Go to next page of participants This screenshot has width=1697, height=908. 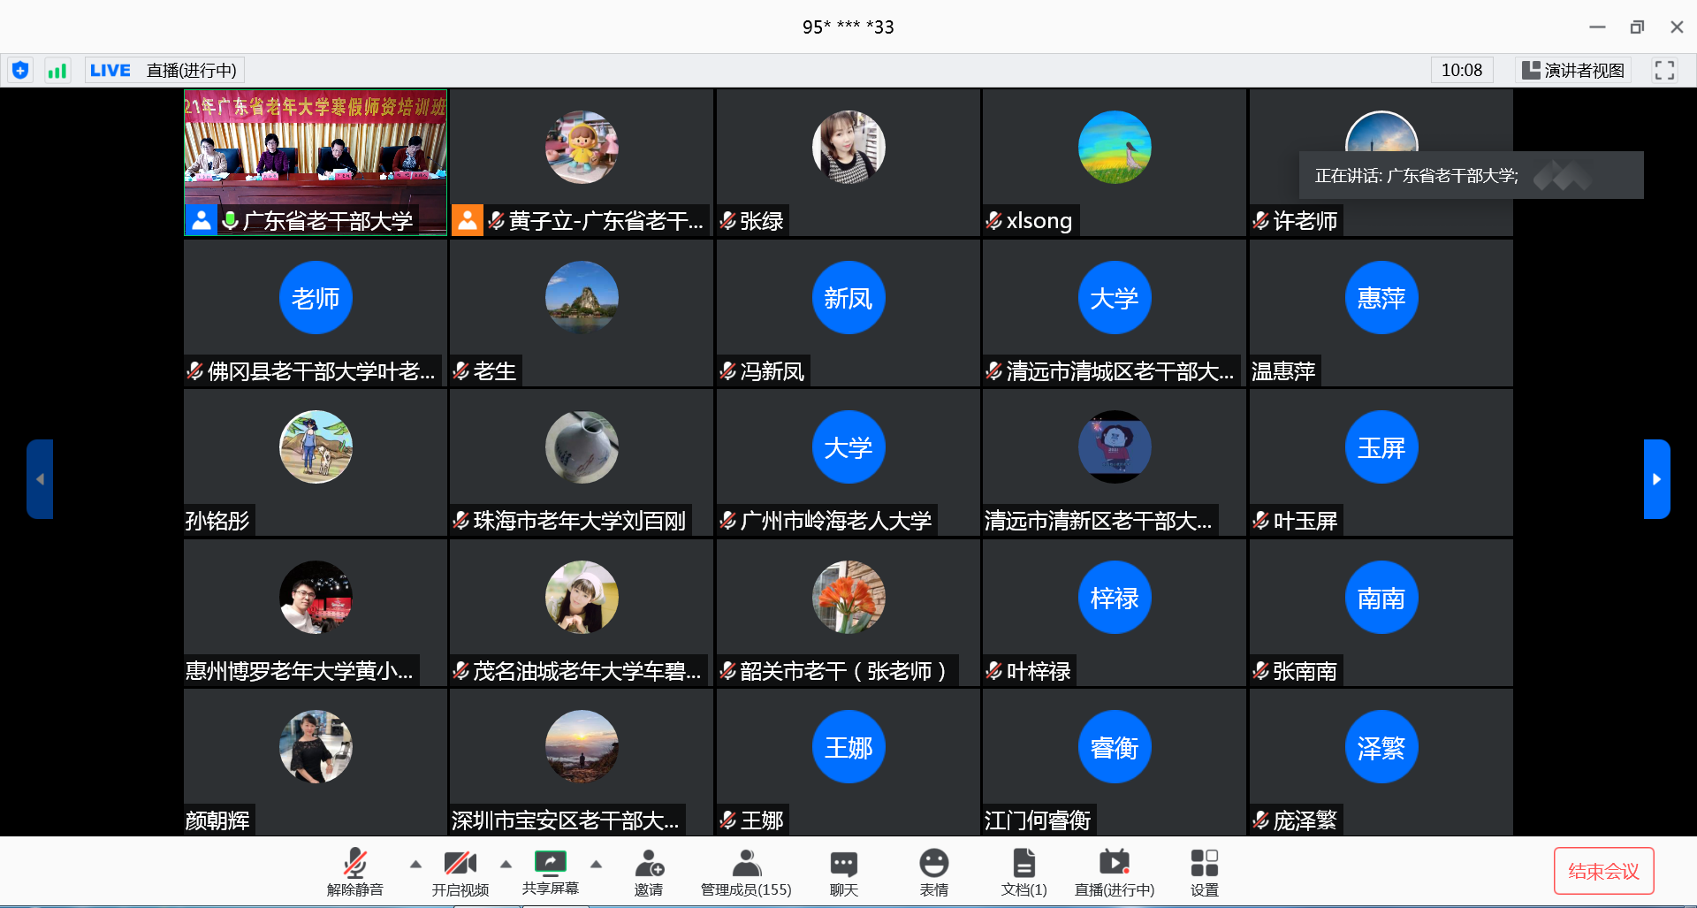(1657, 478)
